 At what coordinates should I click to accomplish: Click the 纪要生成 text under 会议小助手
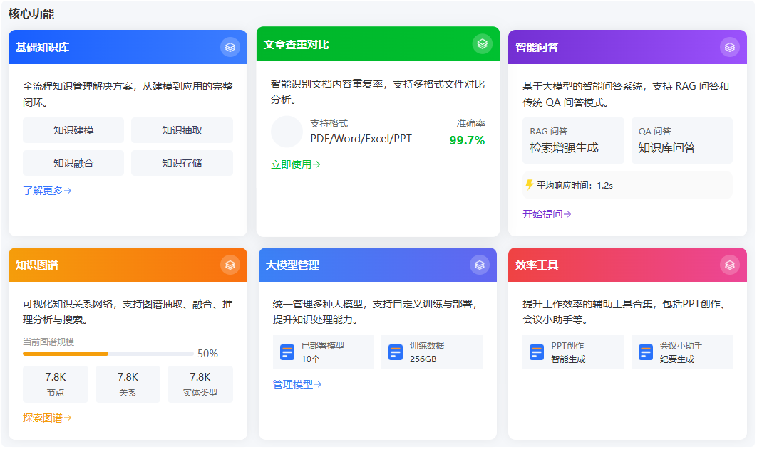coord(677,359)
